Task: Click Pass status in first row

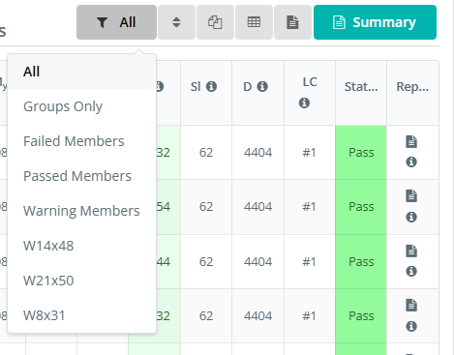Action: (361, 152)
